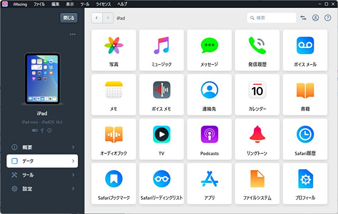Open the カレンダー calendar tile
Image resolution: width=338 pixels, height=214 pixels.
(257, 95)
